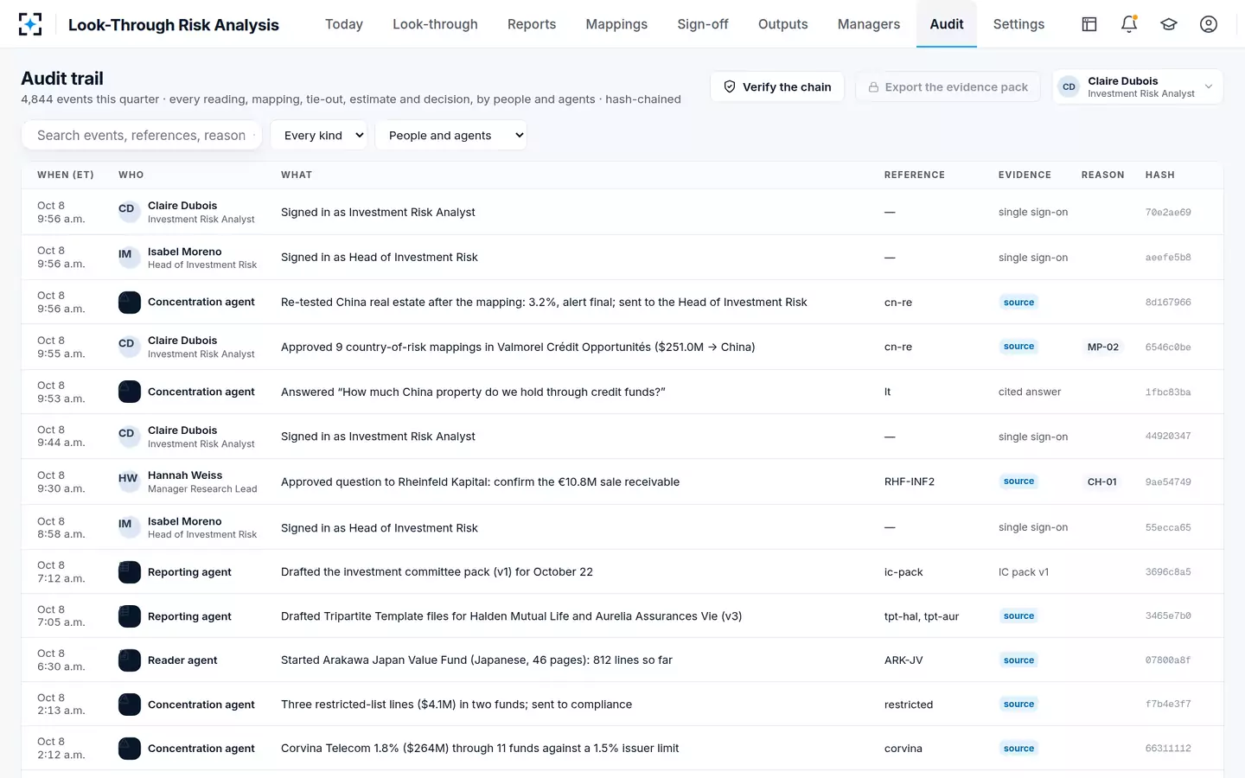
Task: Click the cited answer evidence text
Action: 1030,392
